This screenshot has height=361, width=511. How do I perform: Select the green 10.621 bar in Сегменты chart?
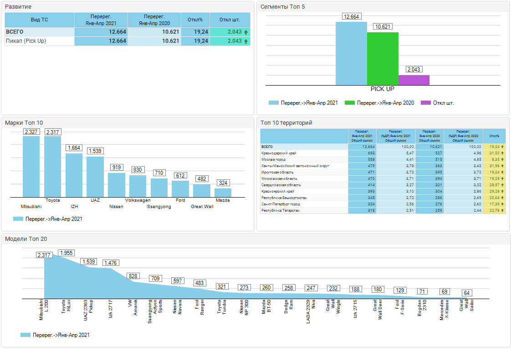click(383, 59)
